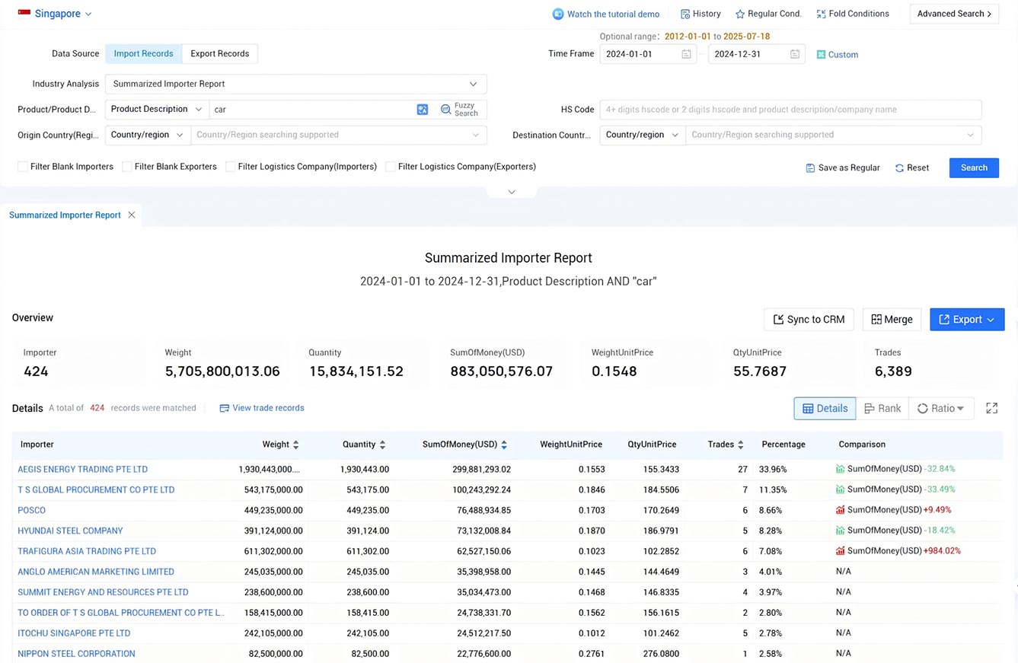Viewport: 1018px width, 663px height.
Task: Switch to Export Records data source
Action: 220,53
